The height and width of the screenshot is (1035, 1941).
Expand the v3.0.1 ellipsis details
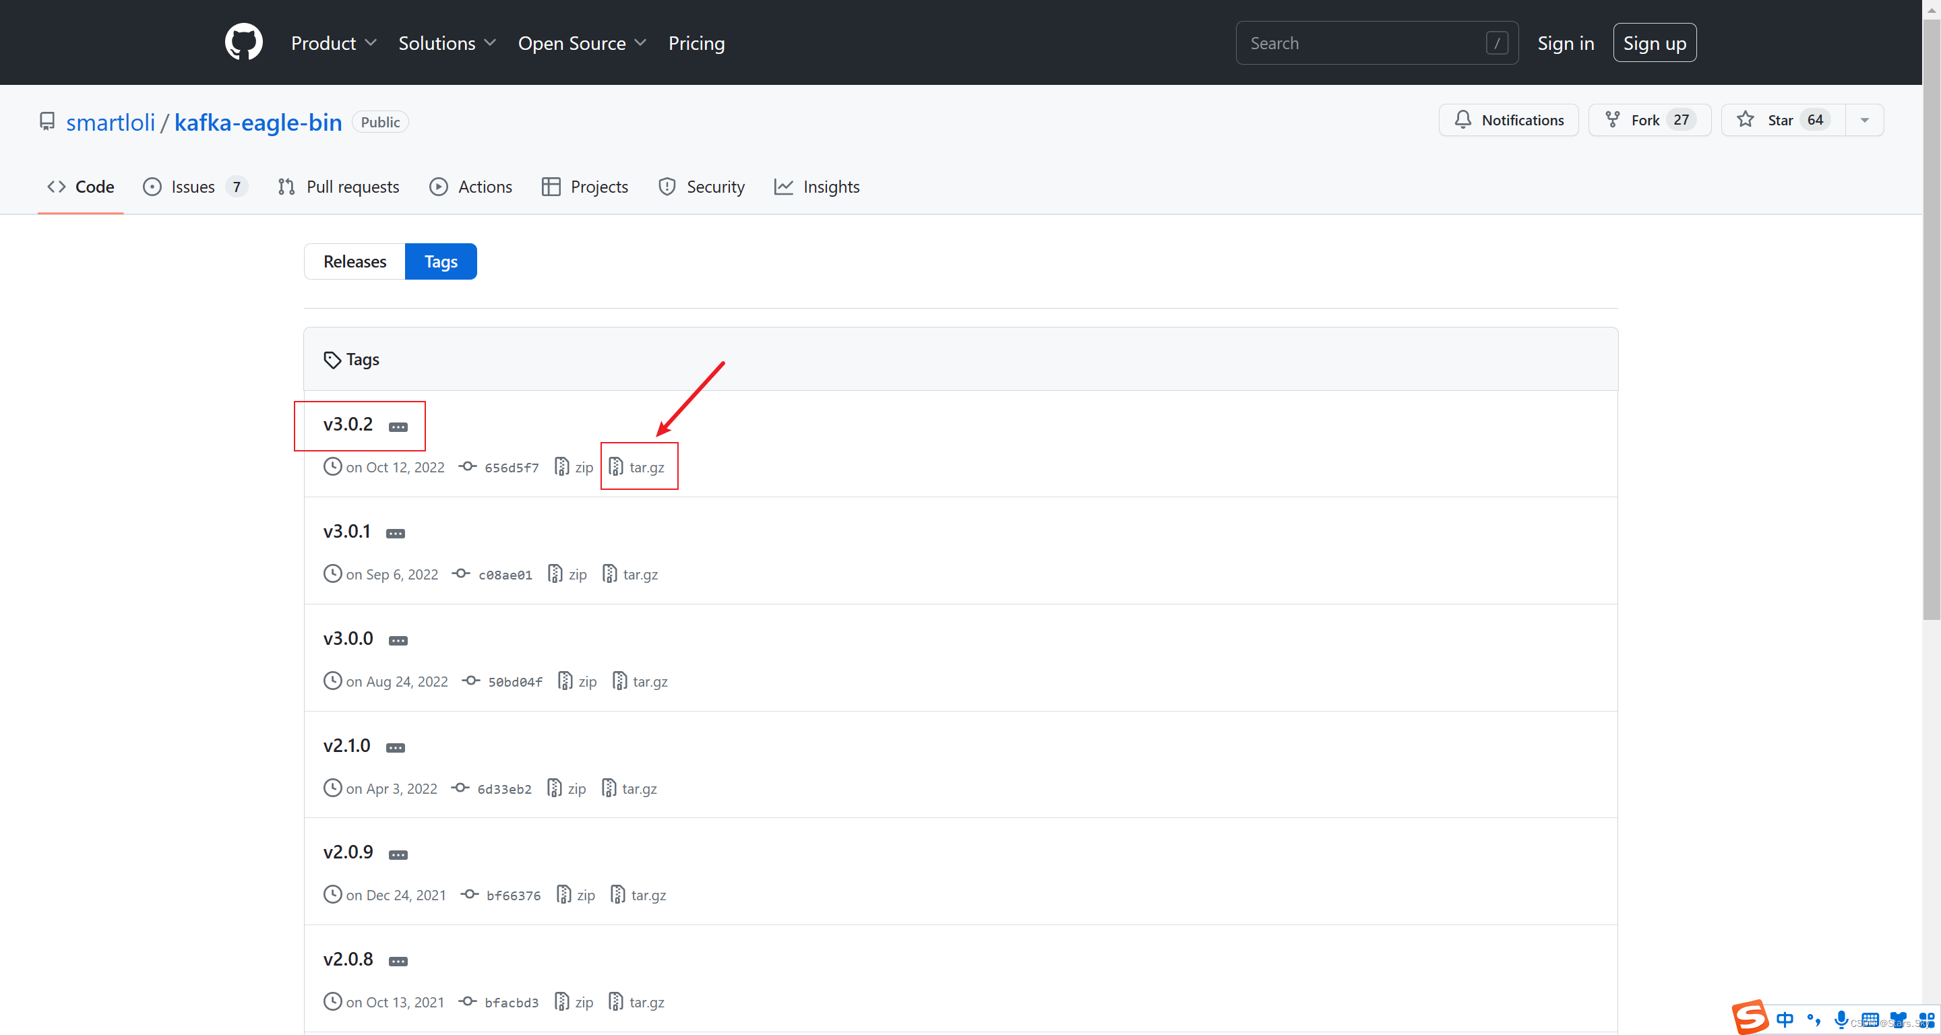pos(396,534)
